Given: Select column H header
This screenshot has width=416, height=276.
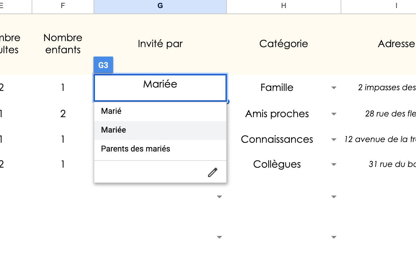Looking at the screenshot, I should click(283, 5).
